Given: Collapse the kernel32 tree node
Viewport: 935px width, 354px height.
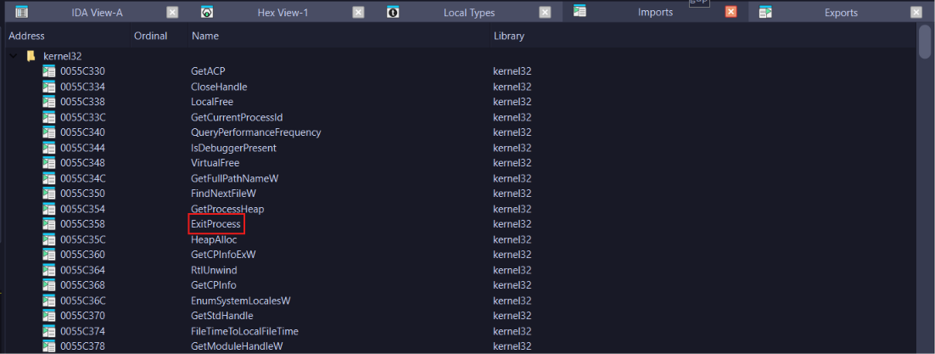Looking at the screenshot, I should [x=13, y=56].
